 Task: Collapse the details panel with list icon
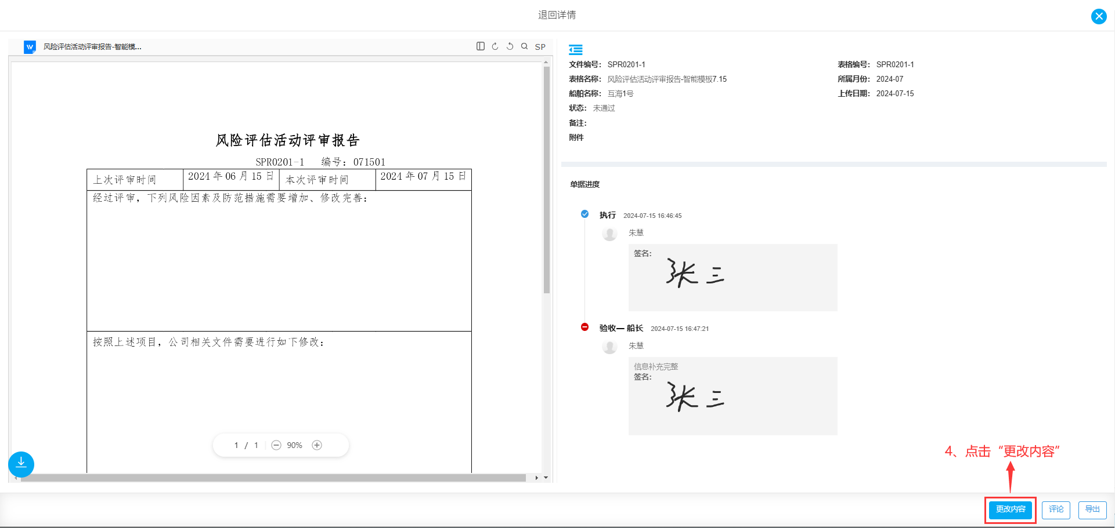(576, 50)
